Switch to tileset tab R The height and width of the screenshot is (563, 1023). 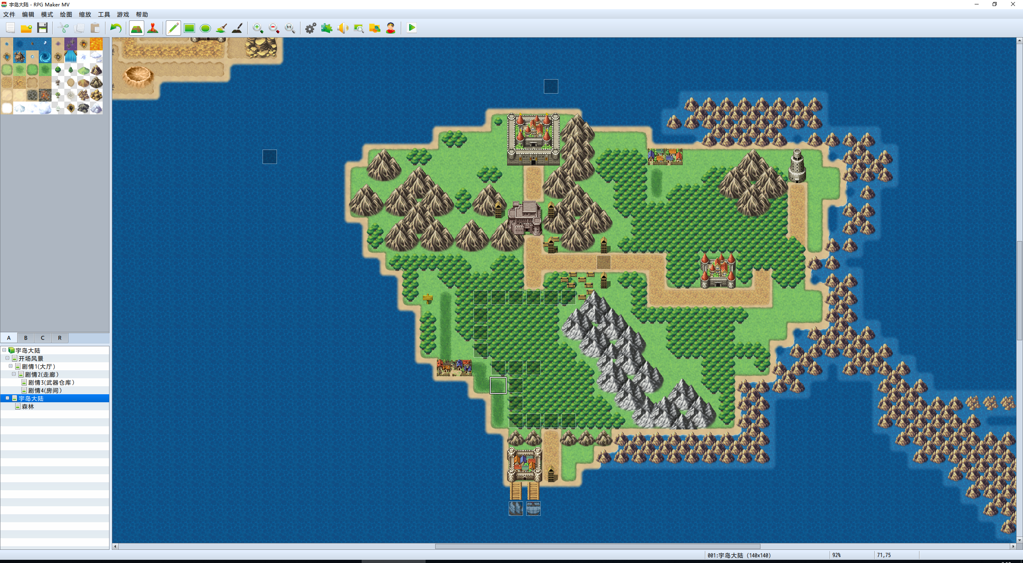tap(60, 338)
